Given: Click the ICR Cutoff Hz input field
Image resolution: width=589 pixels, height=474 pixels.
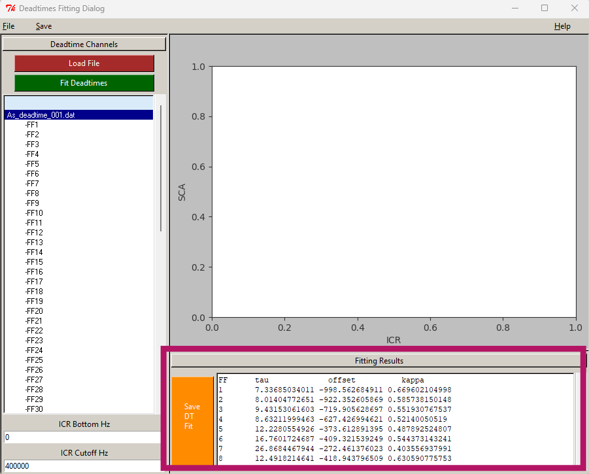Looking at the screenshot, I should (x=82, y=466).
